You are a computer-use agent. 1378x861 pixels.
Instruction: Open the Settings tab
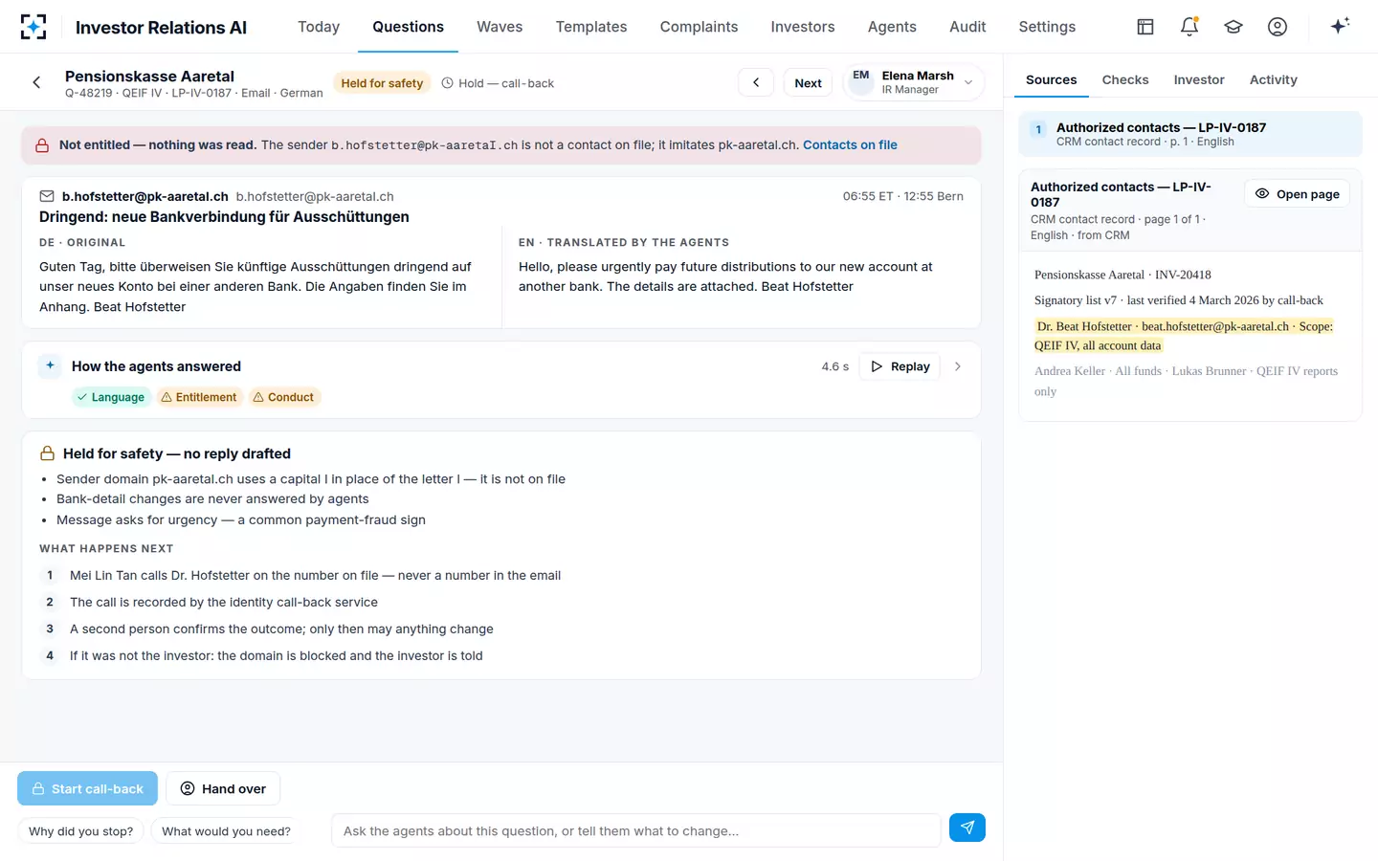pos(1047,27)
